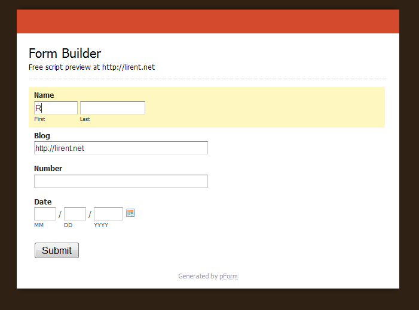
Task: Click the 'YYYY' sublabel under date
Action: coord(101,225)
